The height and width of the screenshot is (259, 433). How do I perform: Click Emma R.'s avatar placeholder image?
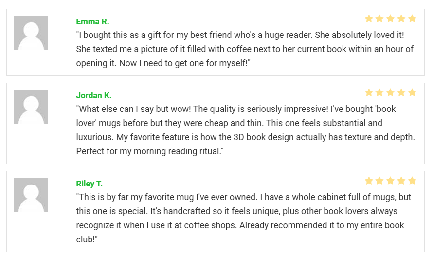click(31, 33)
